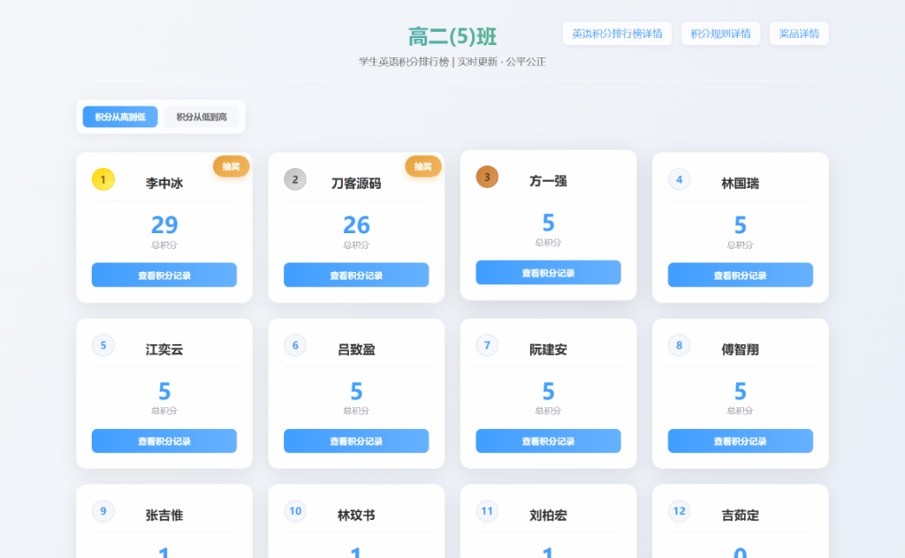View 吕致盈's 查看积分记录
Viewport: 905px width, 558px height.
tap(356, 441)
